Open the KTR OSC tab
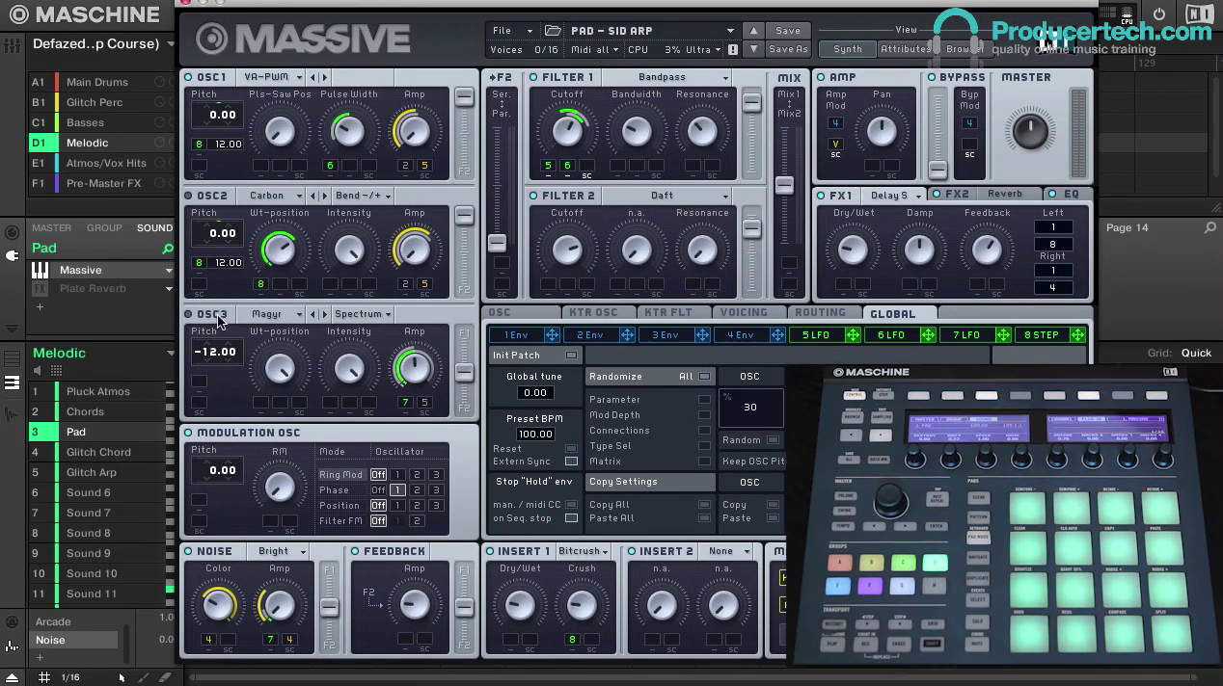 pyautogui.click(x=593, y=313)
